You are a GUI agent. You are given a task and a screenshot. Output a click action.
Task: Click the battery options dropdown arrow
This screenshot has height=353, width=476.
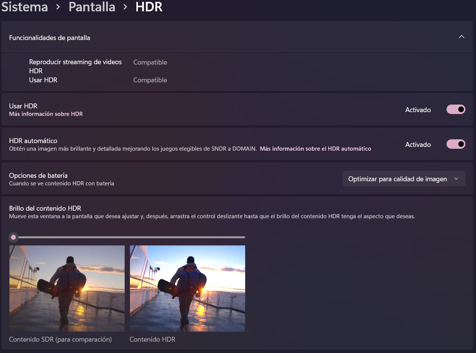click(x=456, y=179)
